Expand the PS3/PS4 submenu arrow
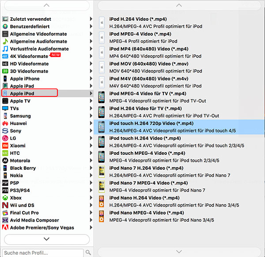The height and width of the screenshot is (257, 265). click(x=91, y=190)
